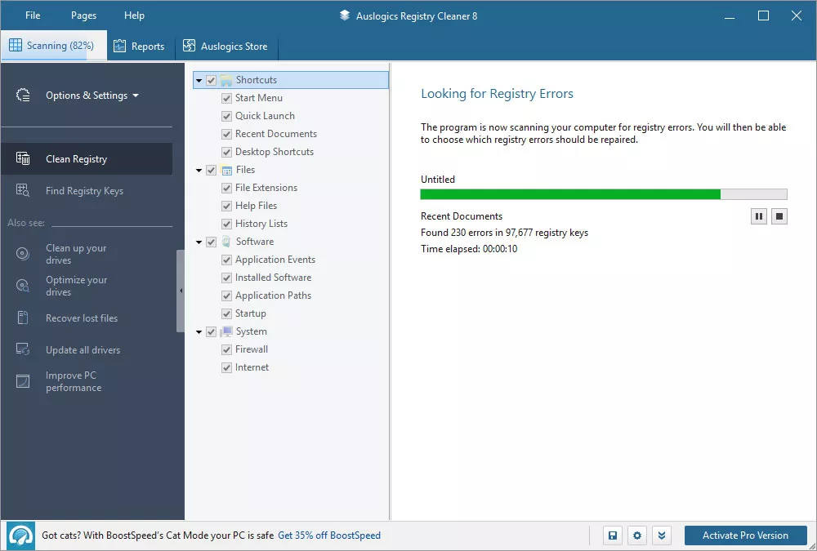Select the Application Paths tree item
Screen dimensions: 817x551
(273, 295)
